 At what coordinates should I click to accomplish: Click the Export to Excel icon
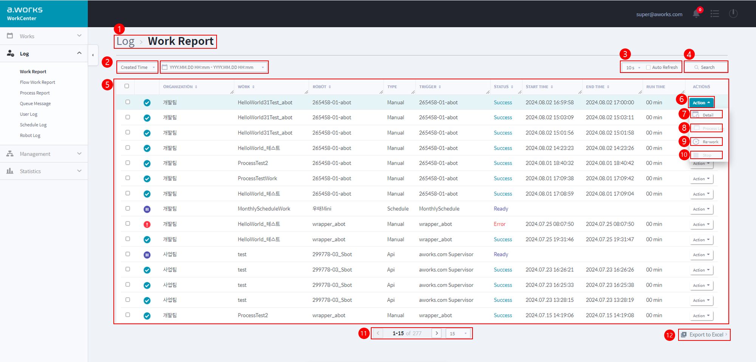pos(684,335)
